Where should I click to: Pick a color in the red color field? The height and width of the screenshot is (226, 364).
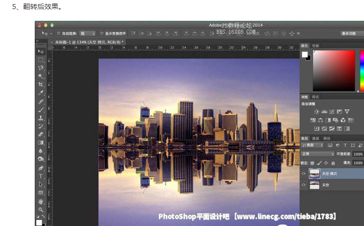[334, 71]
